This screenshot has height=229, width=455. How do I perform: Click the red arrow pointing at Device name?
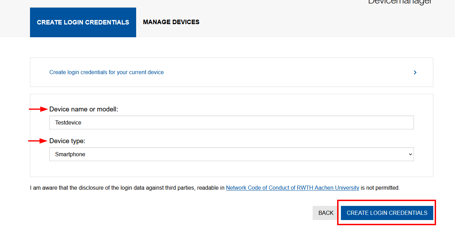pyautogui.click(x=38, y=109)
